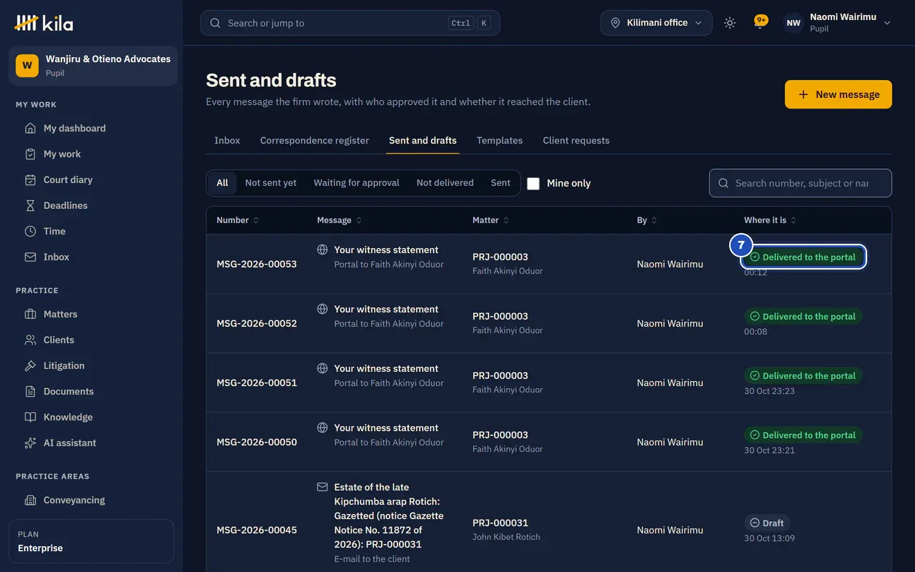Sort by the Message column
This screenshot has height=572, width=915.
tap(340, 220)
